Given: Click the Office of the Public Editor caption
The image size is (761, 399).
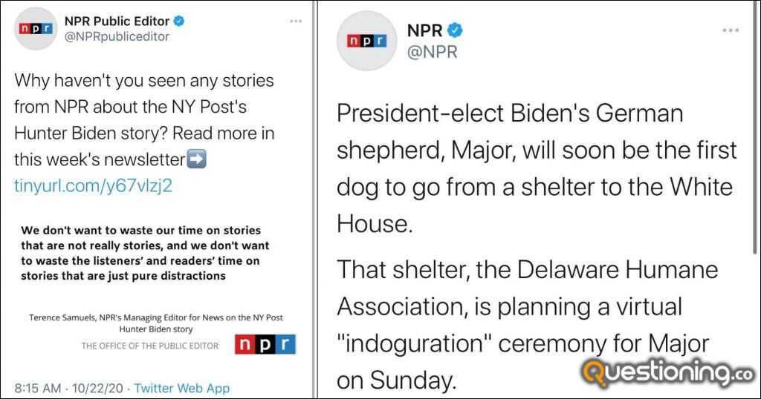Looking at the screenshot, I should pyautogui.click(x=150, y=346).
